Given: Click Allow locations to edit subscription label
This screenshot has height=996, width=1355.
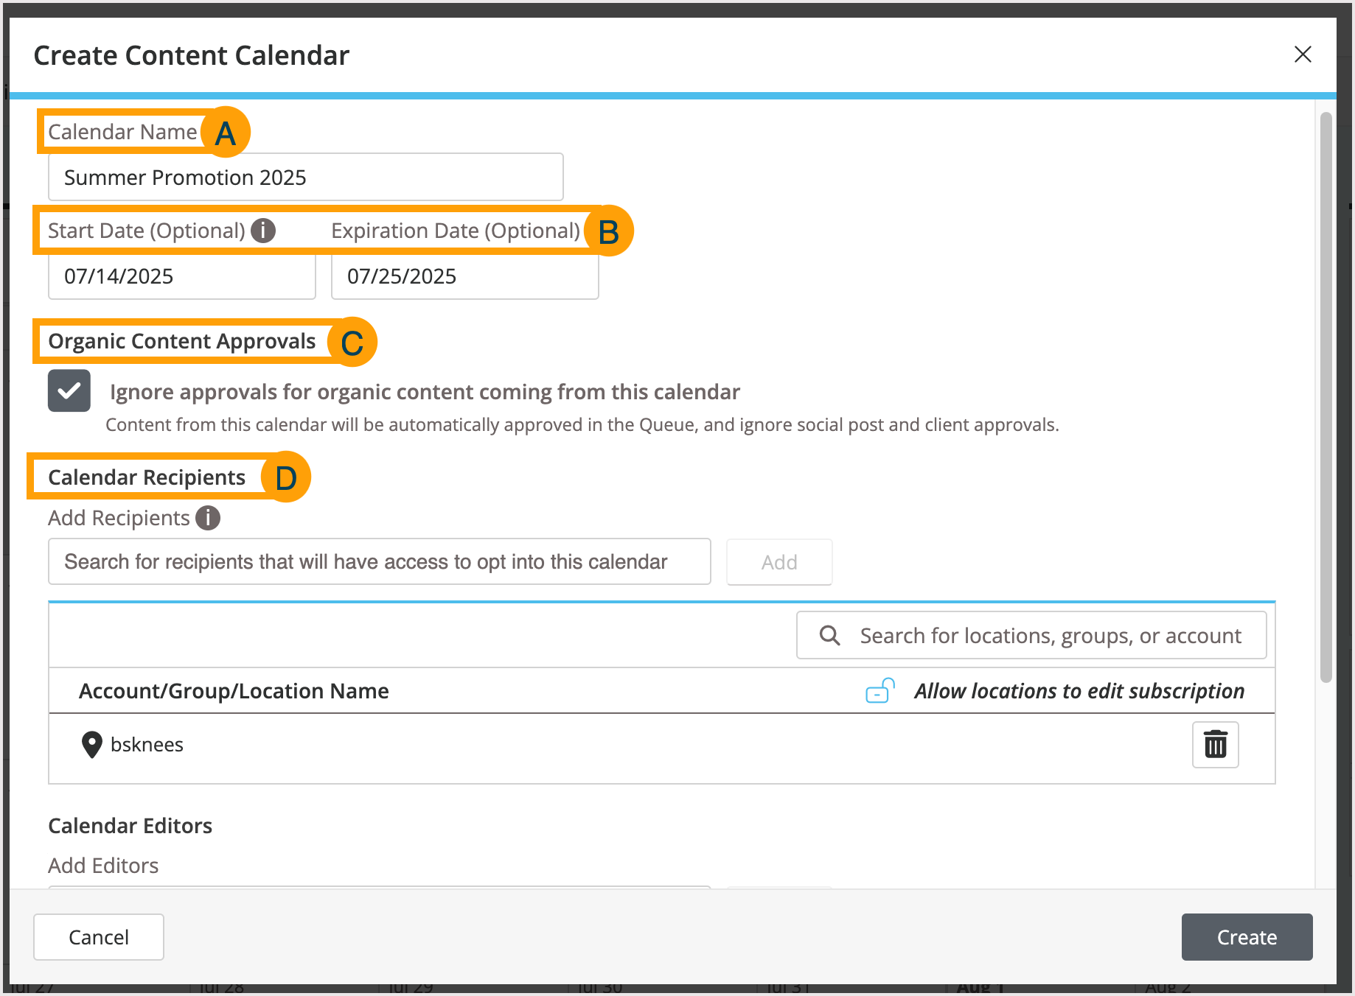Looking at the screenshot, I should coord(1079,691).
